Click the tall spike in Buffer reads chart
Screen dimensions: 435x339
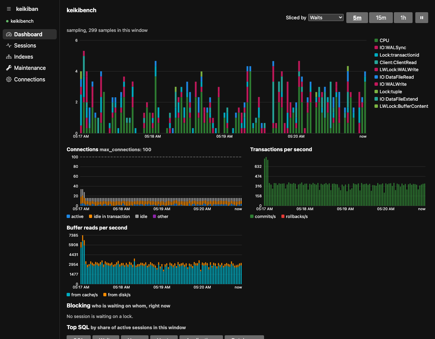[83, 260]
